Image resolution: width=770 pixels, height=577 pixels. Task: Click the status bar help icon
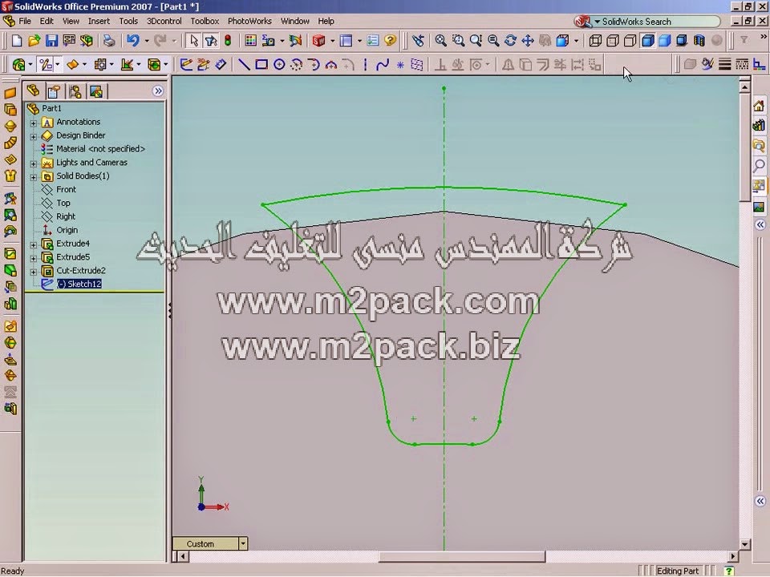coord(729,571)
